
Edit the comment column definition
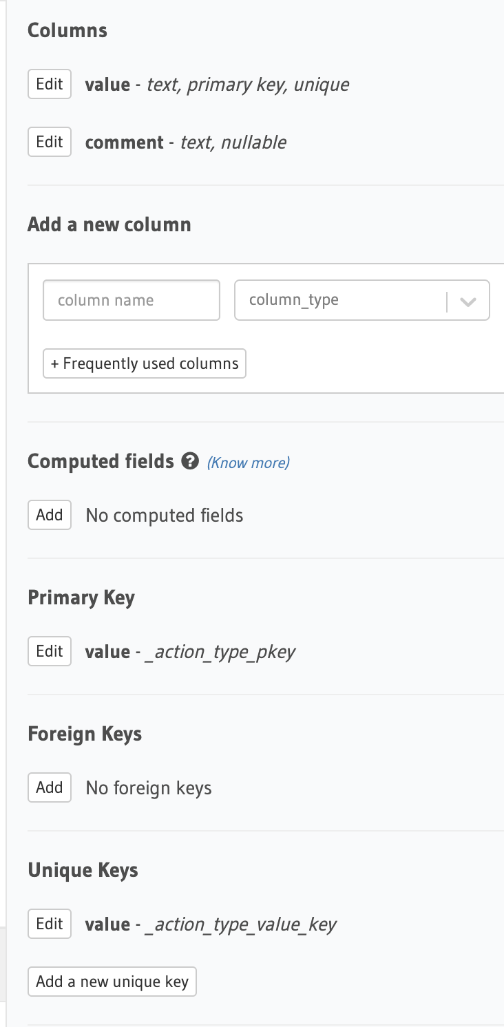tap(49, 141)
